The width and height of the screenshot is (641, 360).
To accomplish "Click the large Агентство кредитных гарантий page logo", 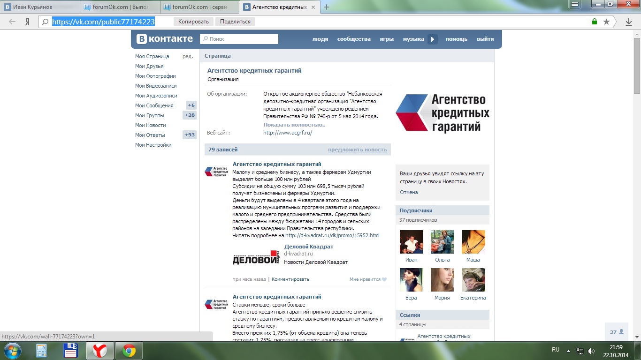I will [x=443, y=113].
